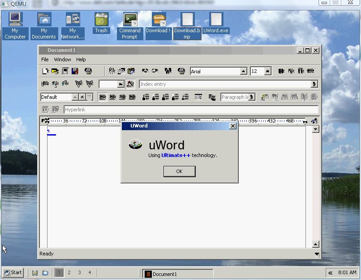Toggle justify paragraph alignment

click(132, 97)
